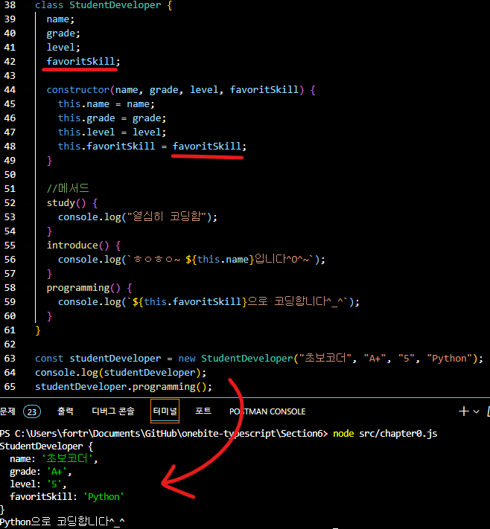Collapse the programming method fold on line 58
This screenshot has width=490, height=529.
pos(27,288)
